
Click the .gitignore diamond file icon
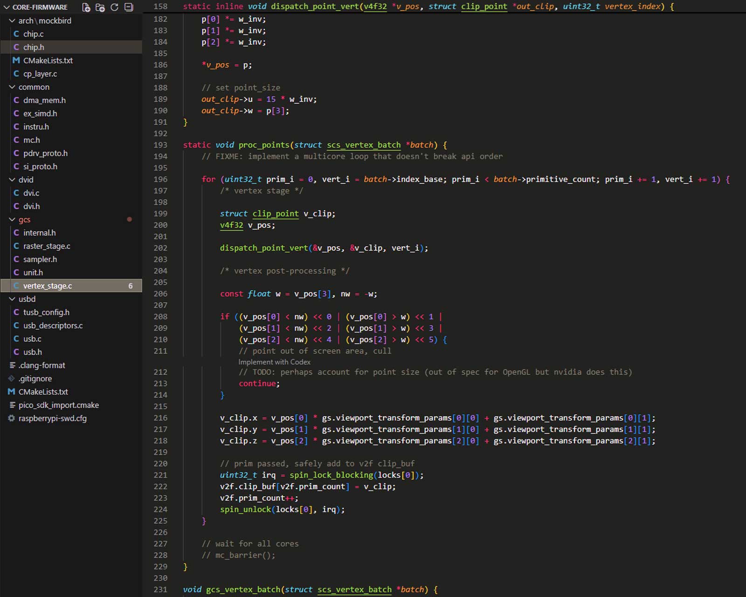[x=12, y=378]
